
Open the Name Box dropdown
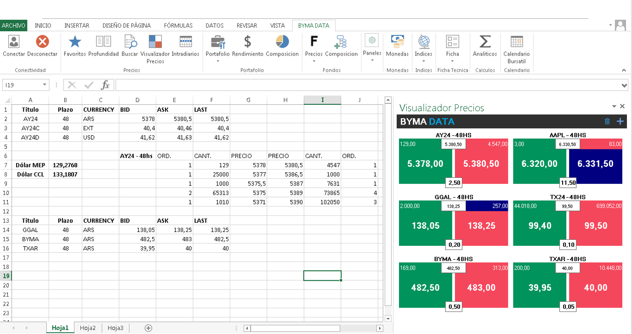click(x=45, y=85)
